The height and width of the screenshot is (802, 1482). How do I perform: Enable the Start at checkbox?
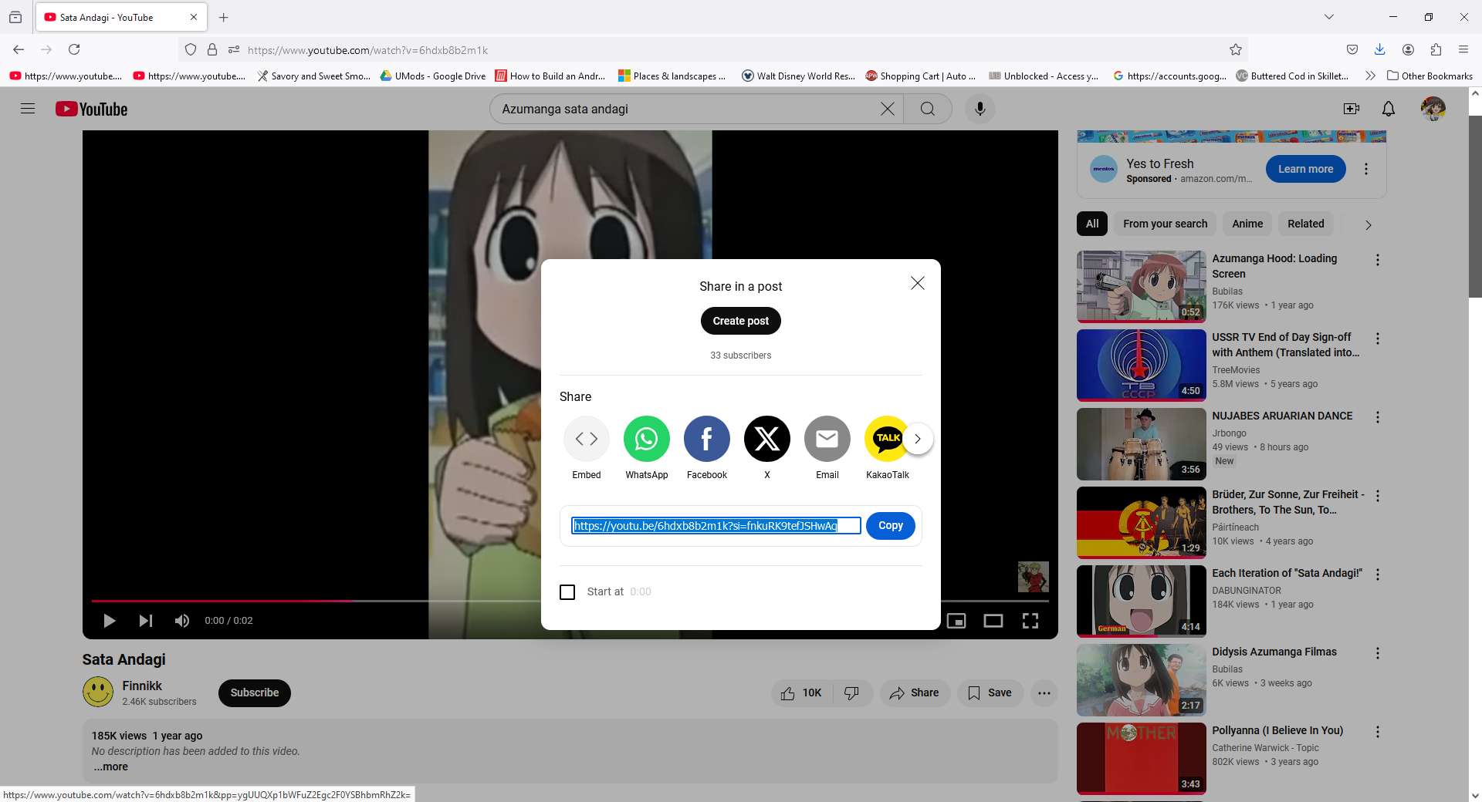567,591
